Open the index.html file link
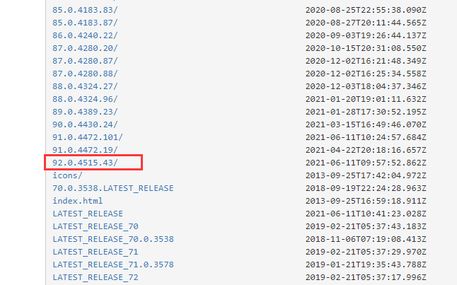The image size is (457, 285). [x=78, y=201]
